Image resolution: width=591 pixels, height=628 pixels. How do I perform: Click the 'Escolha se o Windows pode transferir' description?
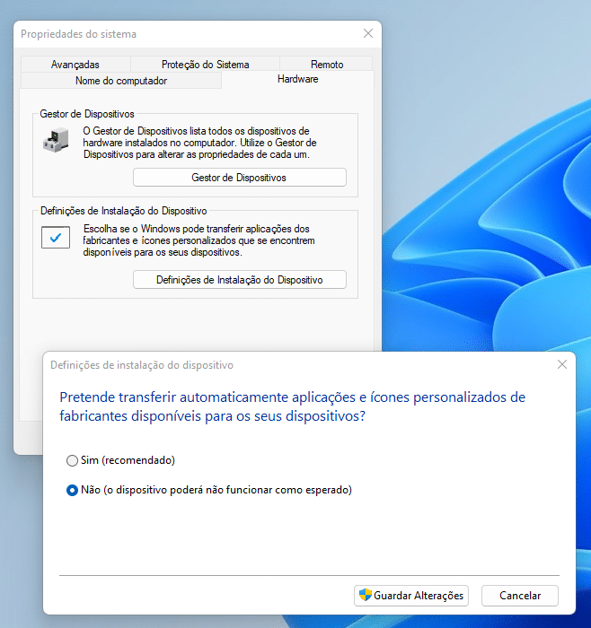198,240
